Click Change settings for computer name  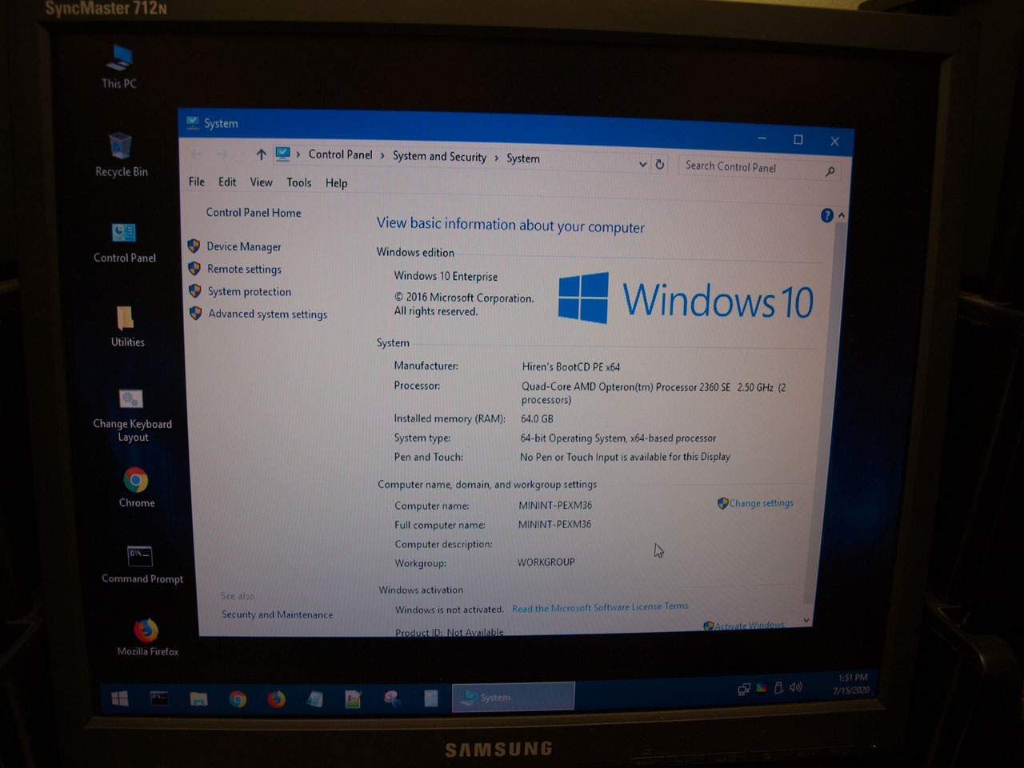761,503
